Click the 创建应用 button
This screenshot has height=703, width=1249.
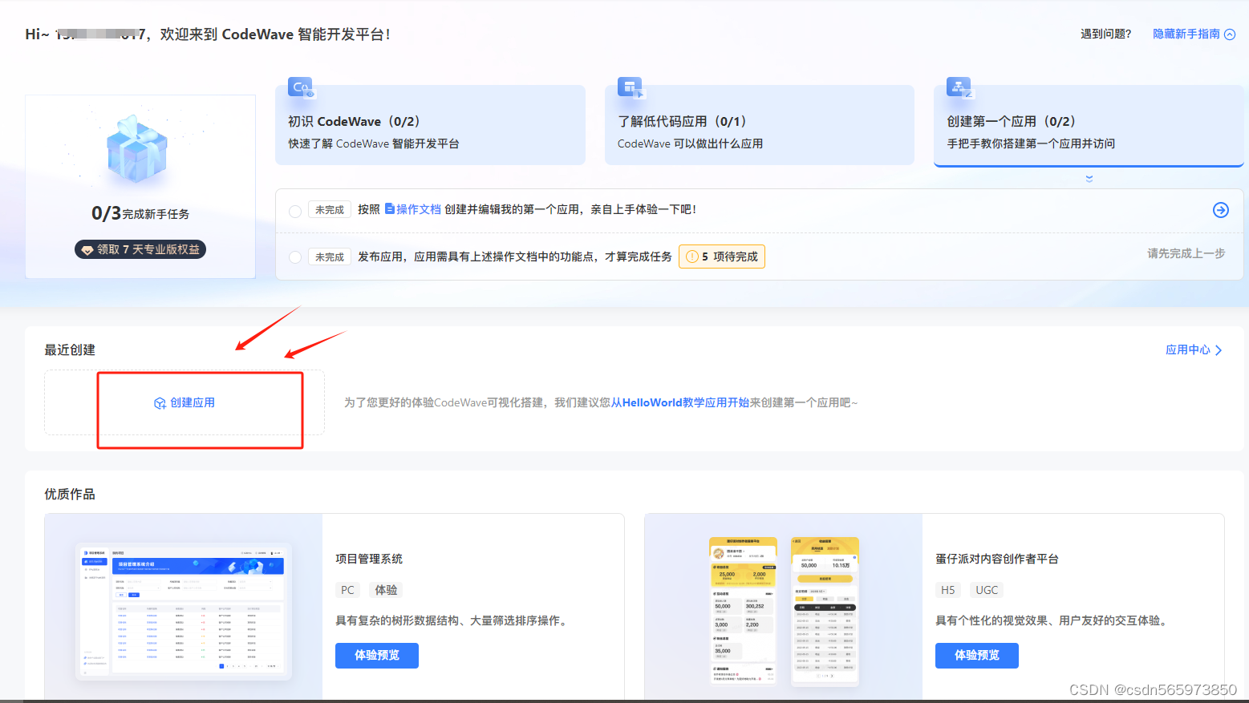[x=185, y=402]
